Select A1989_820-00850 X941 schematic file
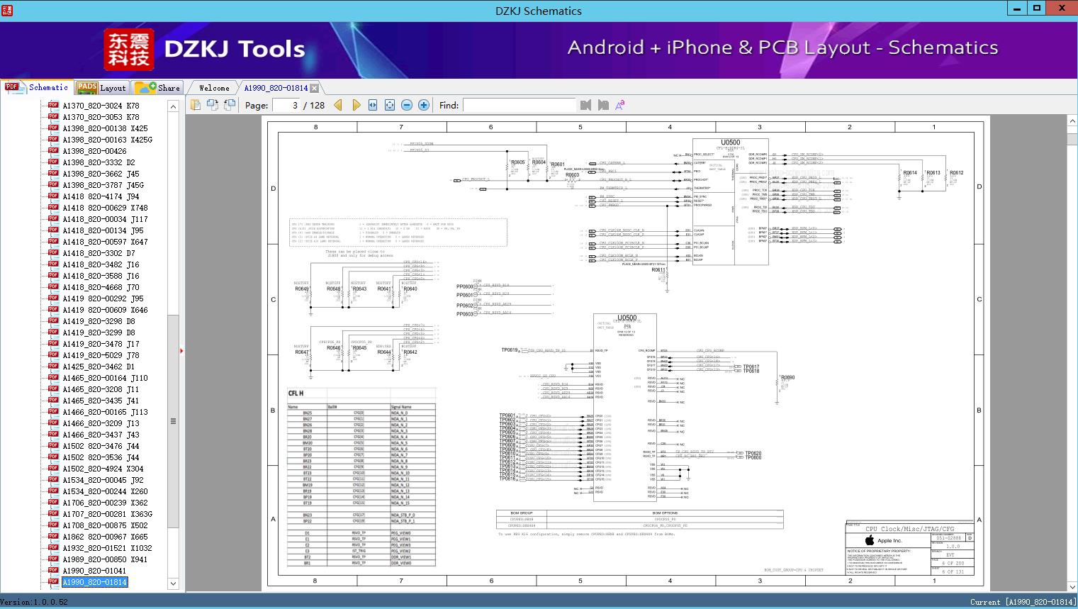The width and height of the screenshot is (1078, 609). pos(104,559)
